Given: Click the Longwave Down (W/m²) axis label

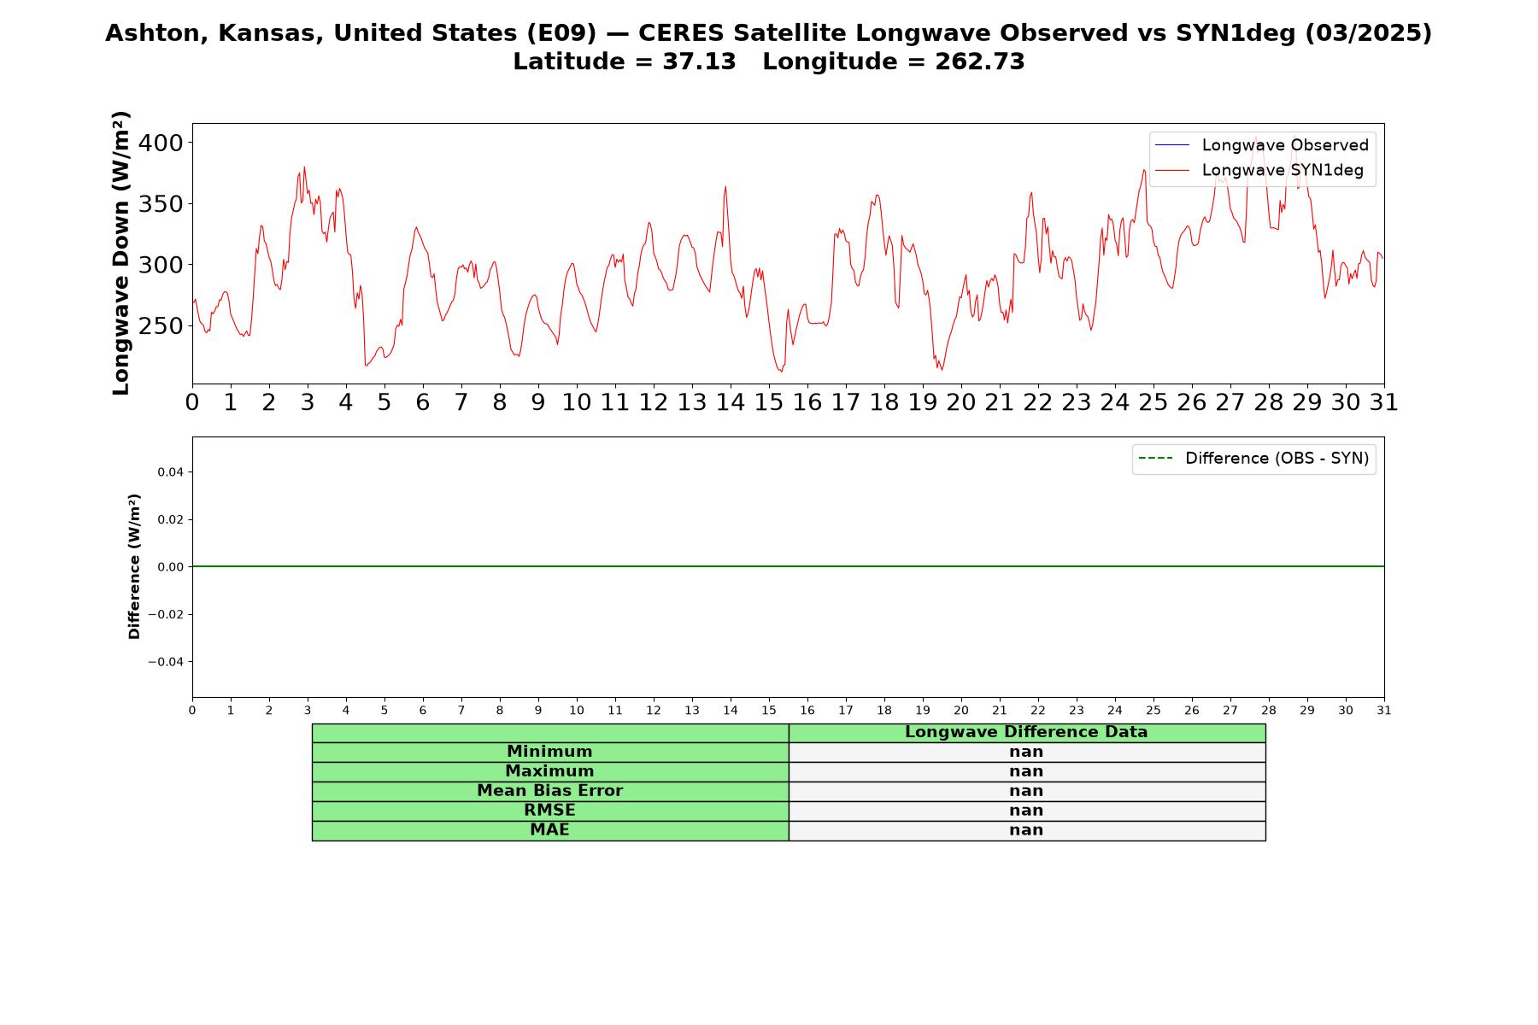Looking at the screenshot, I should (120, 253).
